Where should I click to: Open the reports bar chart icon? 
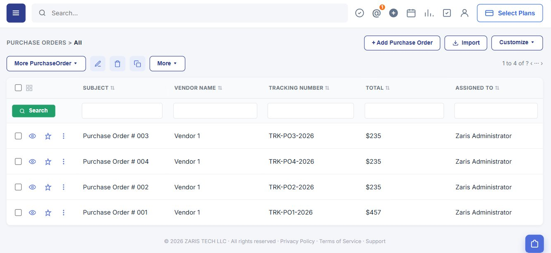(x=429, y=13)
